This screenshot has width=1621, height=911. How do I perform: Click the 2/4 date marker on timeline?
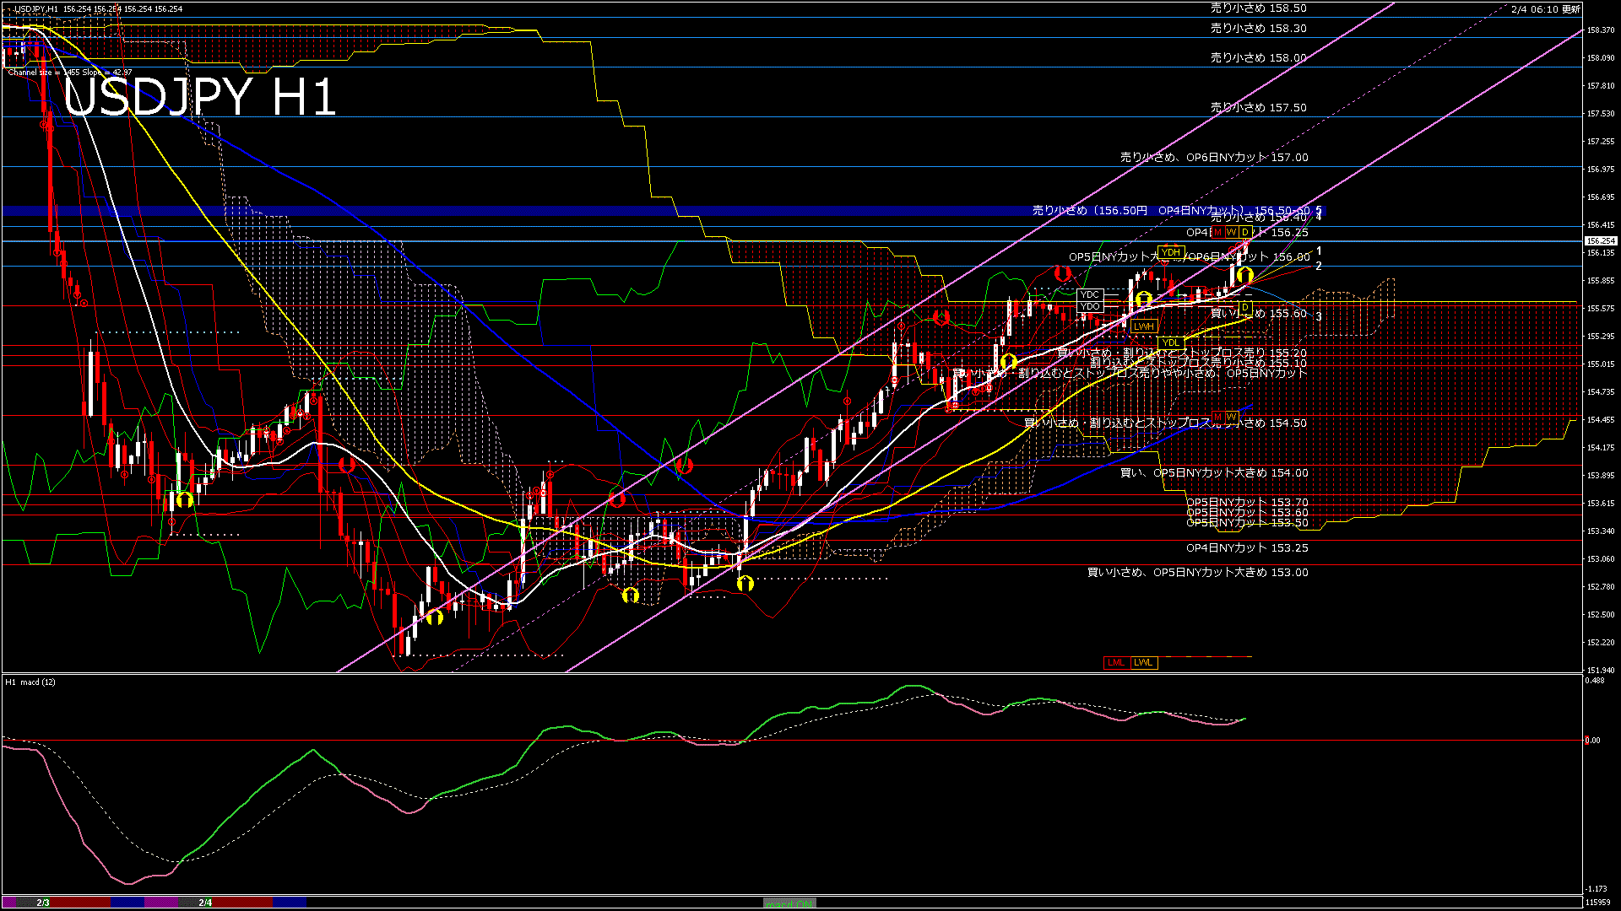(205, 903)
